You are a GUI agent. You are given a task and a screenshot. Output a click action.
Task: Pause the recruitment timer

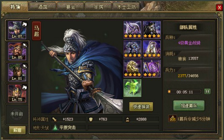207,91
